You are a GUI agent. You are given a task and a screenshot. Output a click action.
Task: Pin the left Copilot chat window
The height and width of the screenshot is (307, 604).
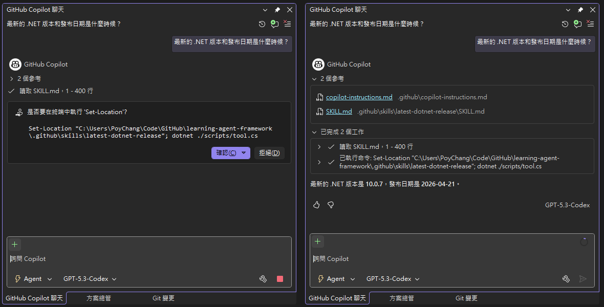277,10
